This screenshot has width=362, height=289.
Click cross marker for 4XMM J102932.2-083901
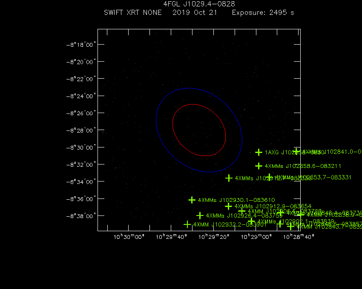(187, 224)
